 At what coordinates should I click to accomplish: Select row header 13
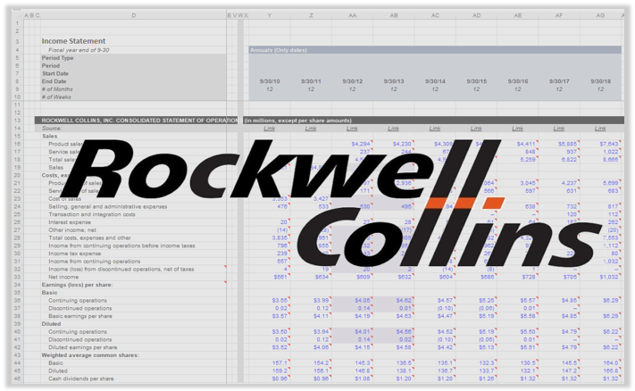pos(17,121)
